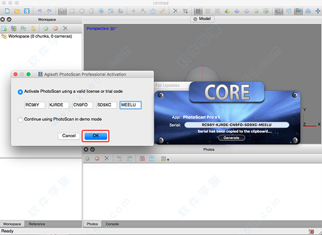Select the Rectangle selection tool
The width and height of the screenshot is (322, 235).
coord(72,11)
